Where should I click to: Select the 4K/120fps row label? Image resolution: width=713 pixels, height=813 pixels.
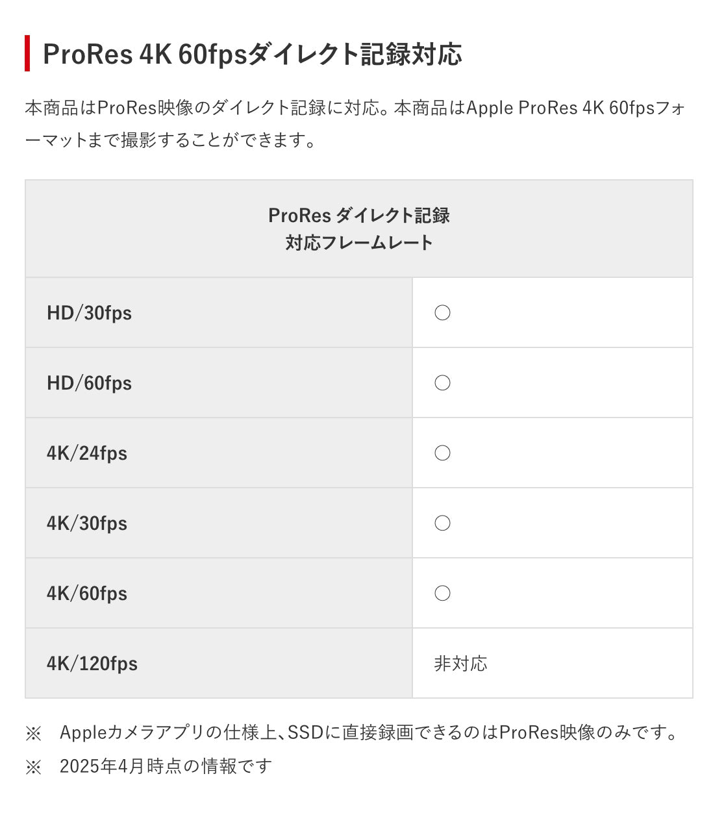click(92, 664)
